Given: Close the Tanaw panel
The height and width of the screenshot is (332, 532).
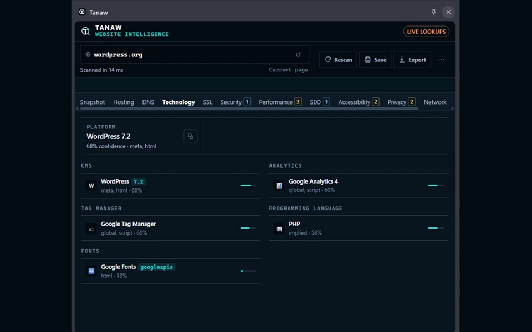Looking at the screenshot, I should pos(448,12).
